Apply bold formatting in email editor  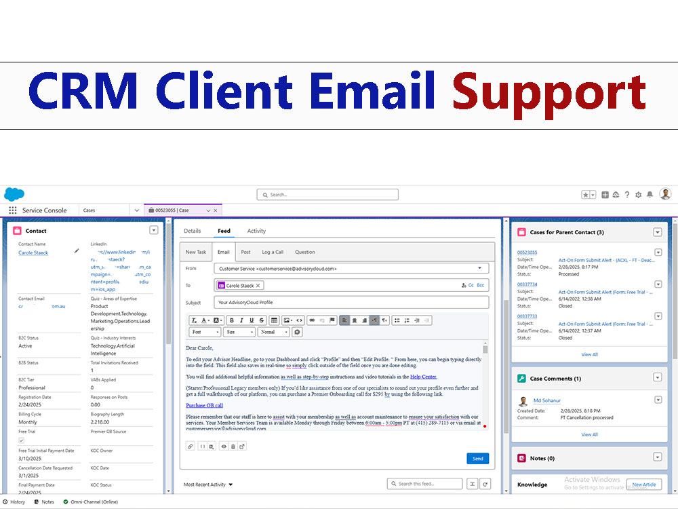pyautogui.click(x=232, y=320)
